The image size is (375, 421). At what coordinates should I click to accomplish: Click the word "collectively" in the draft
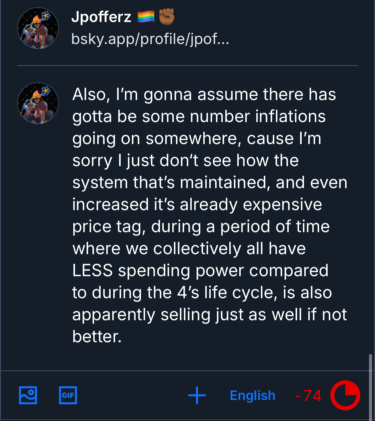click(197, 249)
